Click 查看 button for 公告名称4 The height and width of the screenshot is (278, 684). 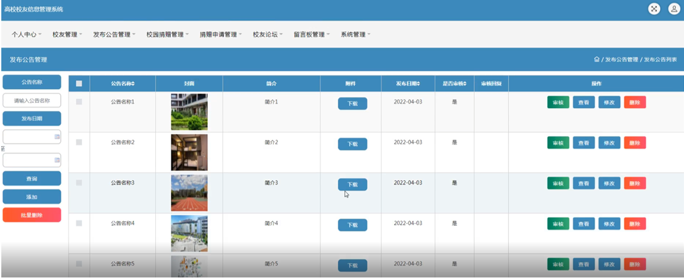[x=584, y=224]
